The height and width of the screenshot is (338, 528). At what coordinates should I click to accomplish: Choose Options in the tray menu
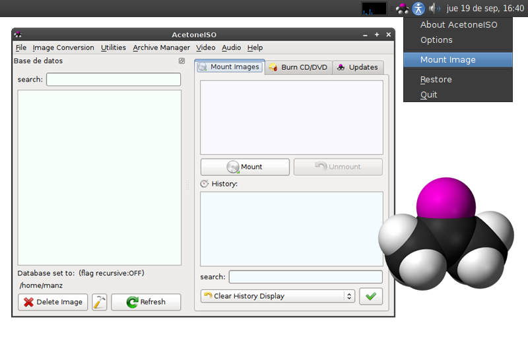point(458,40)
